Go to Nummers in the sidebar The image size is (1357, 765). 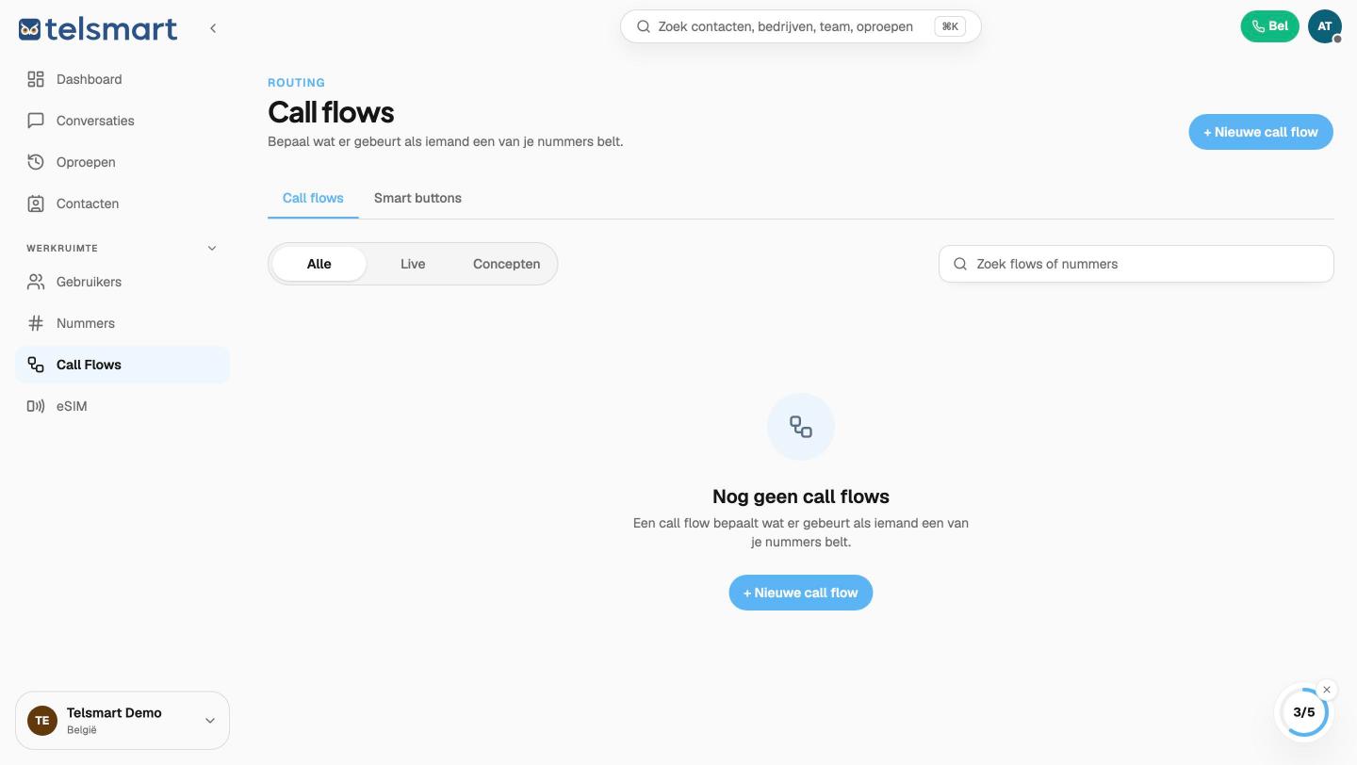click(123, 323)
